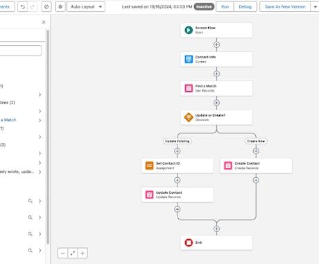Image resolution: width=319 pixels, height=264 pixels.
Task: Add element under Create New path
Action: pyautogui.click(x=256, y=151)
